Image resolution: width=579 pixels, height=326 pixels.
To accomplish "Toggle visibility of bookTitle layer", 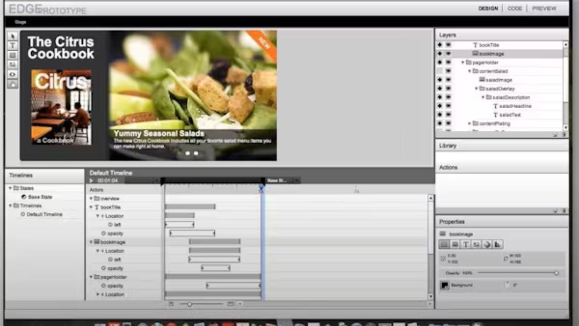I will click(x=439, y=45).
